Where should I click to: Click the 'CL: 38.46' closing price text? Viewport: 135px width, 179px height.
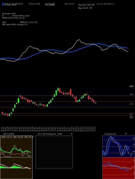tap(50, 5)
